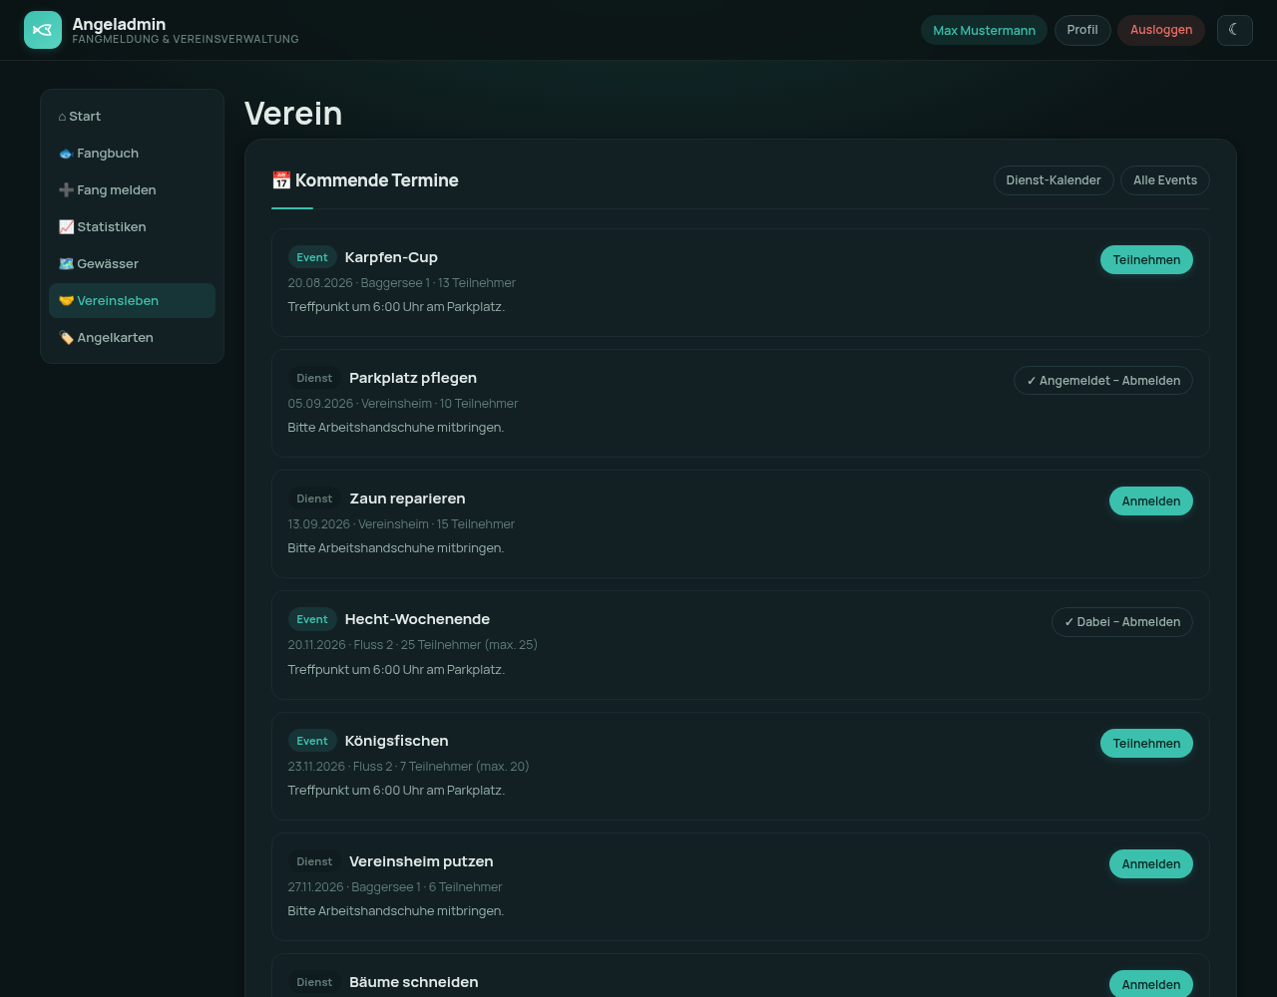Image resolution: width=1277 pixels, height=997 pixels.
Task: Cancel participation in Hecht-Wochenende
Action: [x=1122, y=622]
